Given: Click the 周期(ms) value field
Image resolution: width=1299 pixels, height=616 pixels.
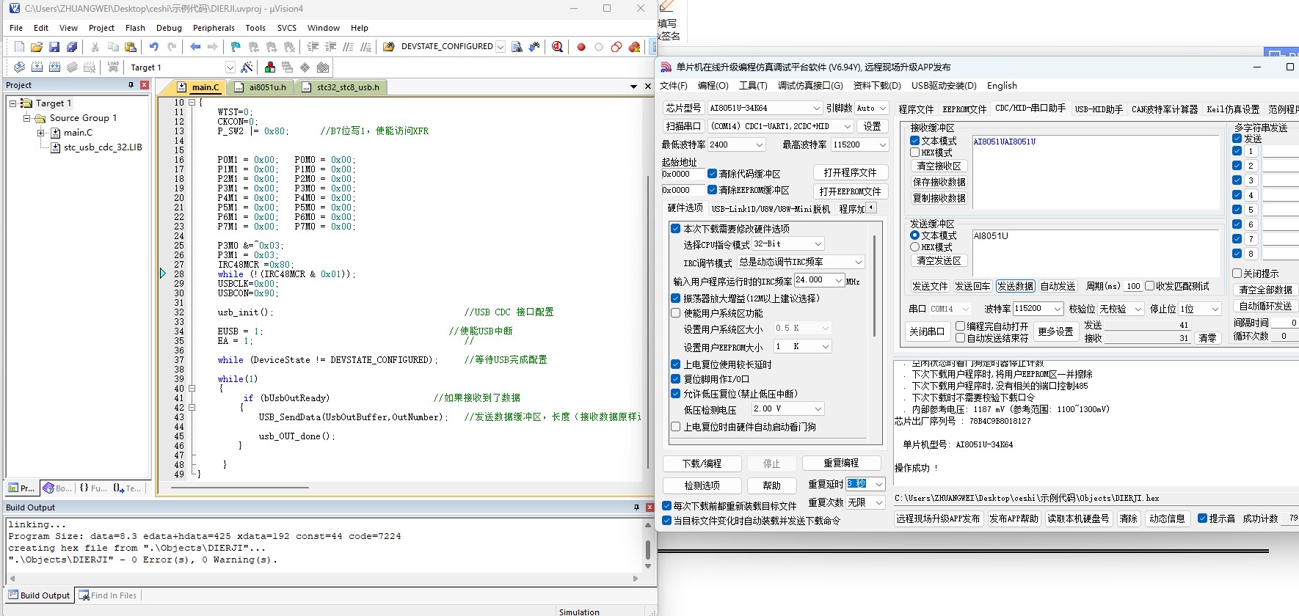Looking at the screenshot, I should point(1133,286).
